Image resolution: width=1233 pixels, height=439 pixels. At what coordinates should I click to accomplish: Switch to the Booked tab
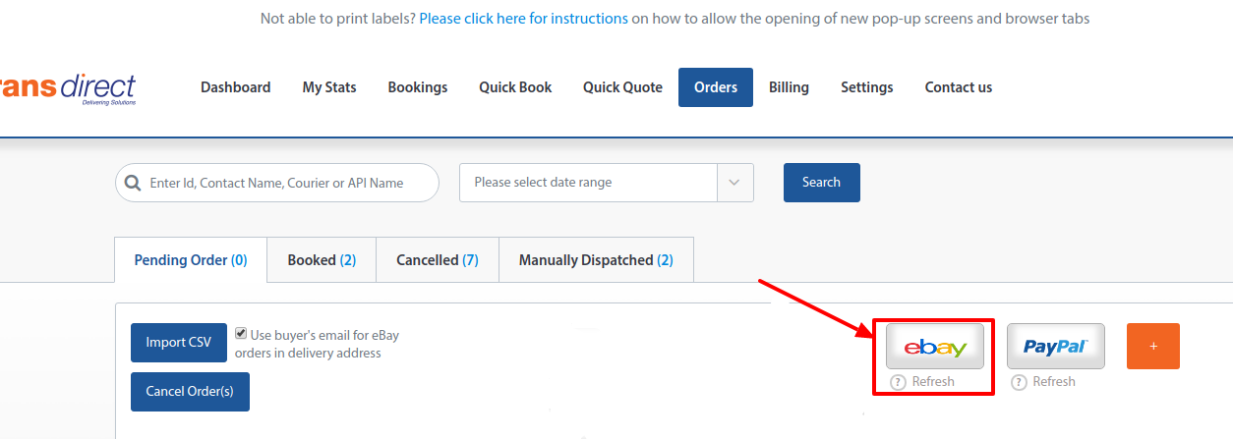tap(322, 260)
